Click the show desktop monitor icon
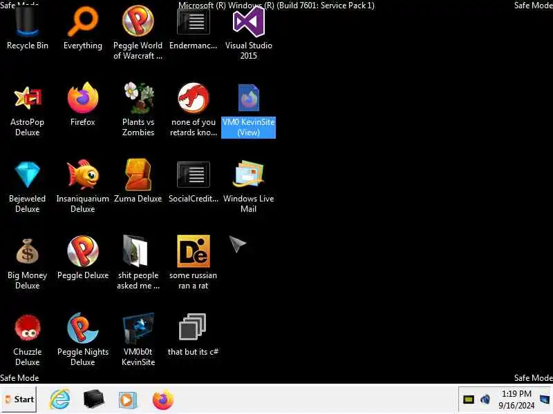 [x=545, y=400]
